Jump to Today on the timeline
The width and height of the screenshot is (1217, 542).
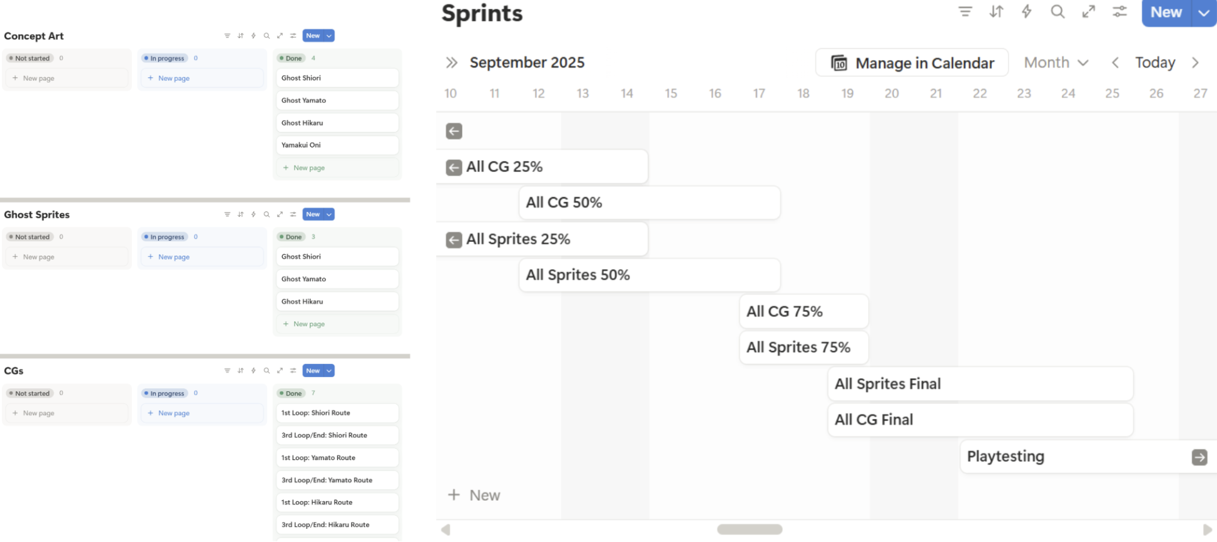1155,63
